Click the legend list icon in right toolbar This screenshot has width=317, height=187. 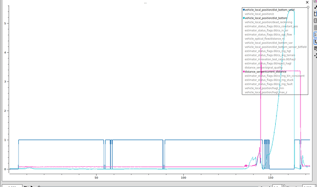[315, 21]
